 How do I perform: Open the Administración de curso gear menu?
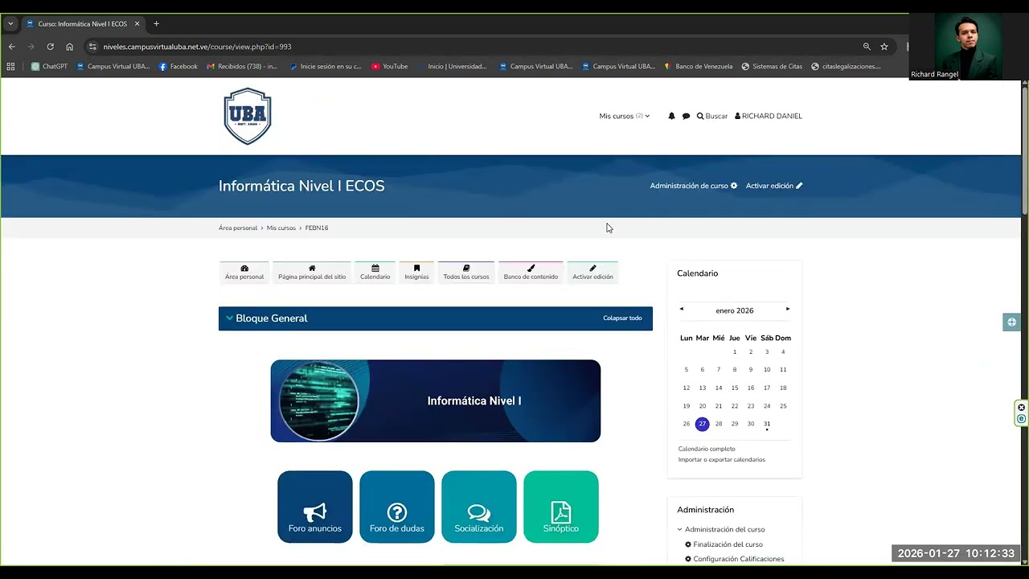click(694, 186)
